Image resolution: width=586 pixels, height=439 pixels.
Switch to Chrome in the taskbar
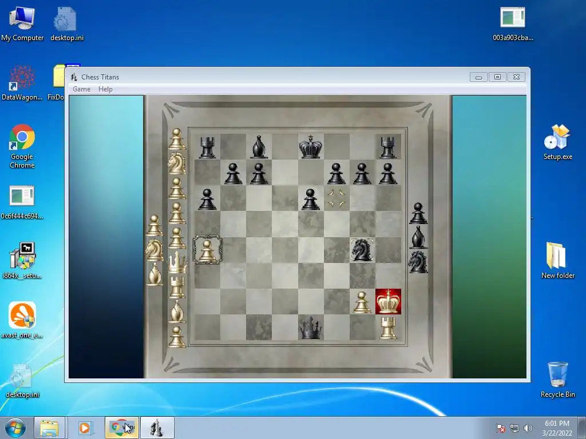(122, 428)
